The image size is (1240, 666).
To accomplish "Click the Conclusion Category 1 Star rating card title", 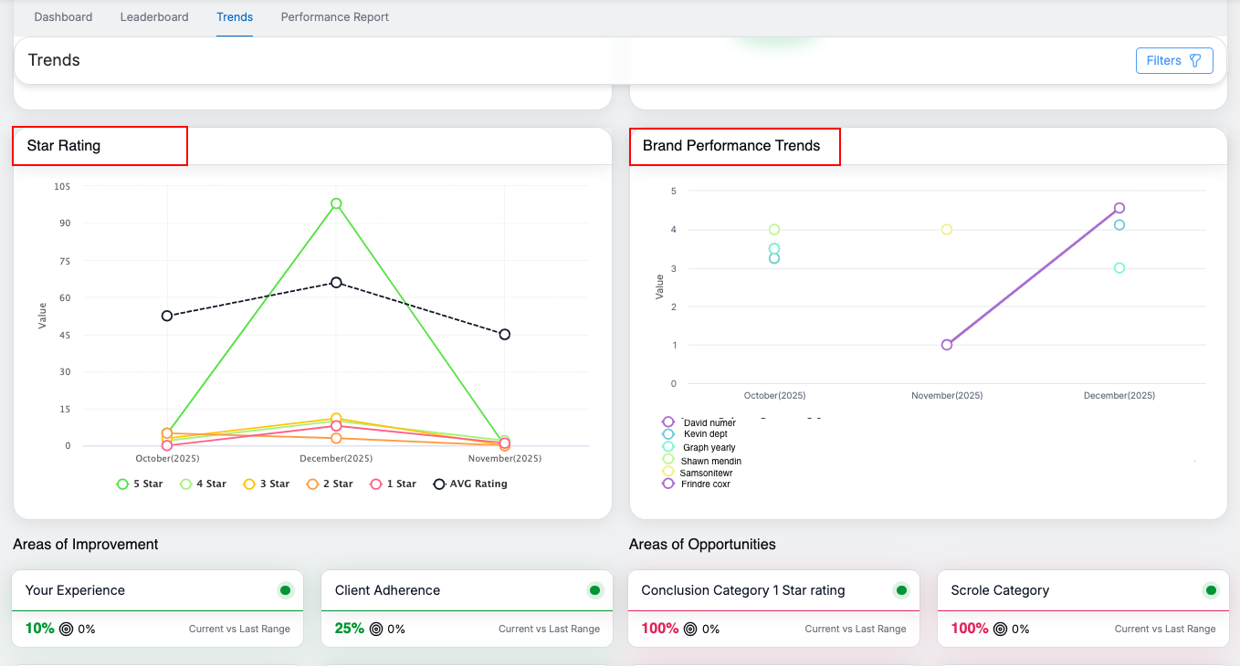I will [742, 590].
